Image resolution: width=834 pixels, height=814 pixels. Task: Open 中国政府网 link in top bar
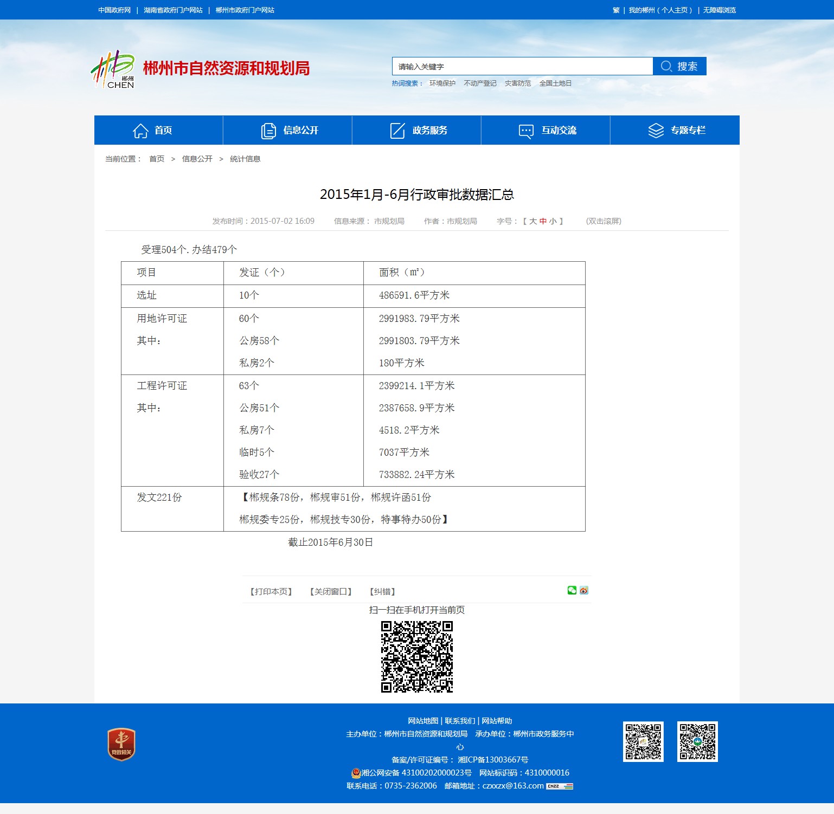coord(114,10)
